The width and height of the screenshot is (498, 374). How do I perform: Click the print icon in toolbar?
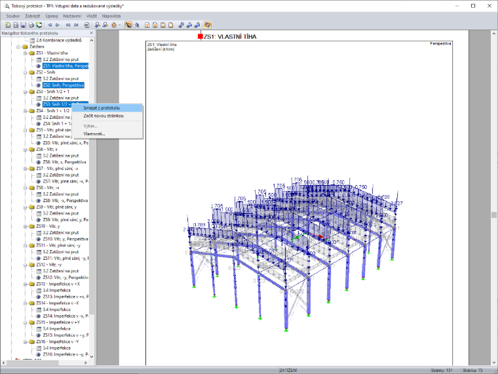31,25
